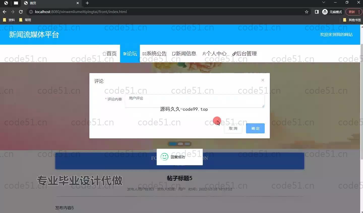Click the 欢迎来到我的网站 text

336,35
